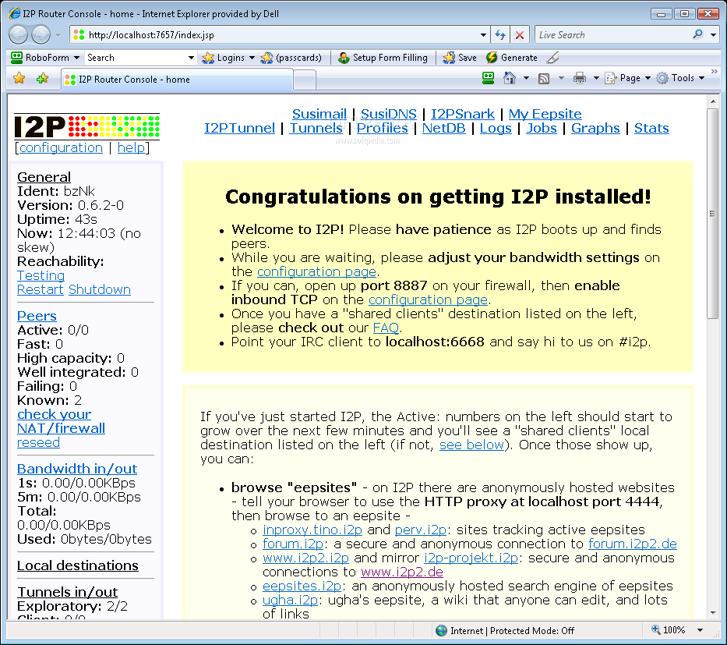
Task: Open the feeds dropdown arrow
Action: tap(561, 78)
